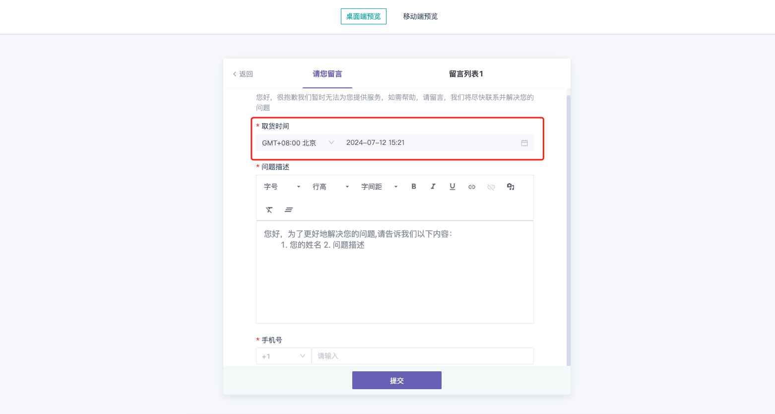
Task: Open the GMT+08:00 北京 timezone dropdown
Action: [298, 143]
